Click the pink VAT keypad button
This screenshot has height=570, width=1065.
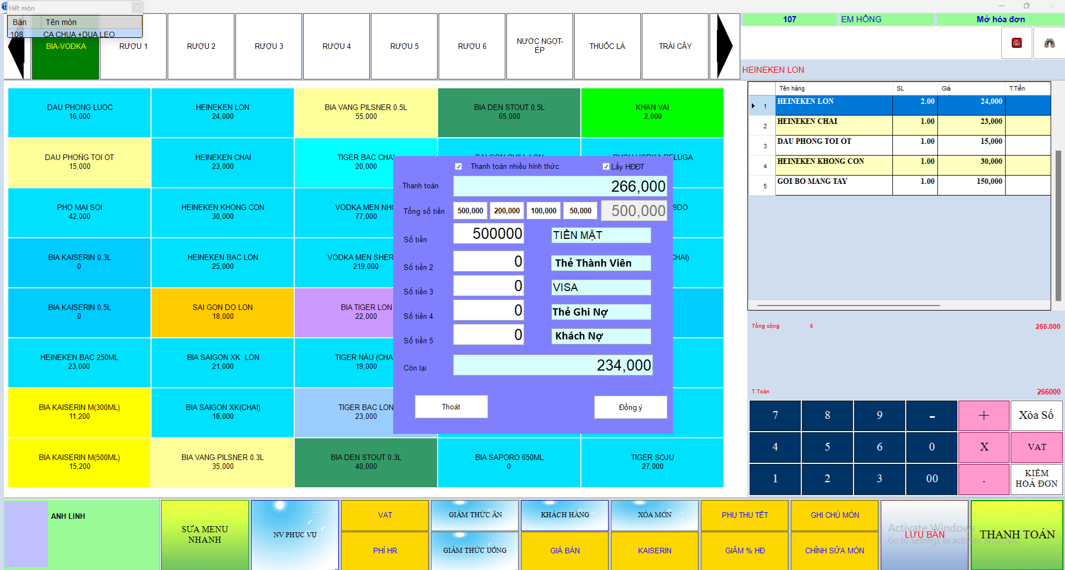(1036, 447)
